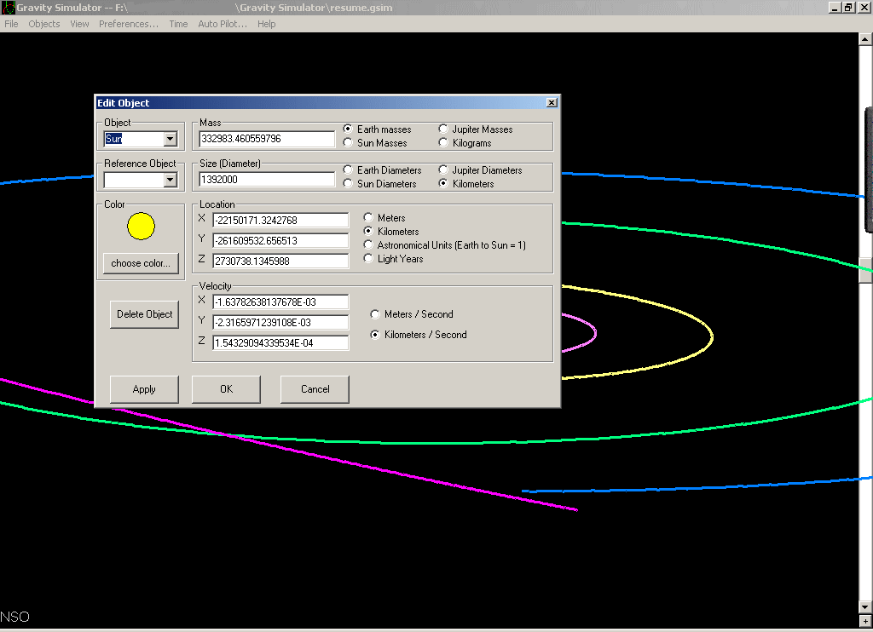Screen dimensions: 873x632
Task: Open the Object dropdown showing Sun
Action: [x=171, y=139]
